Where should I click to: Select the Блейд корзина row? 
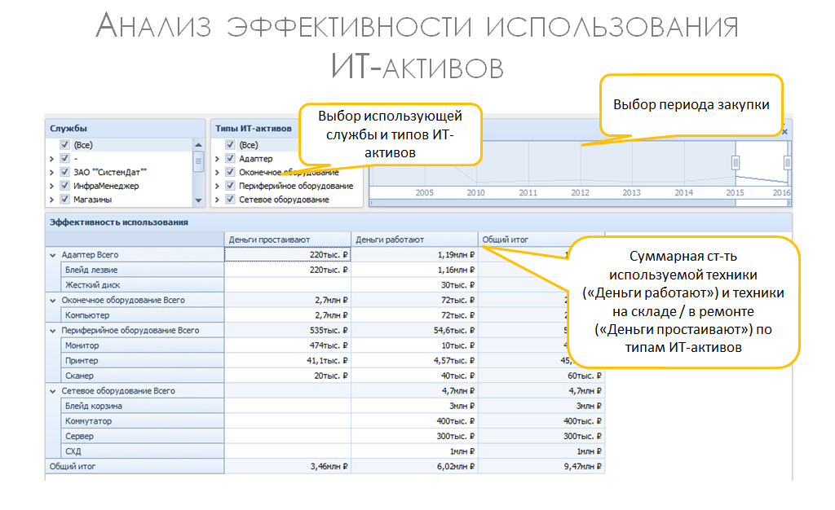tap(142, 407)
